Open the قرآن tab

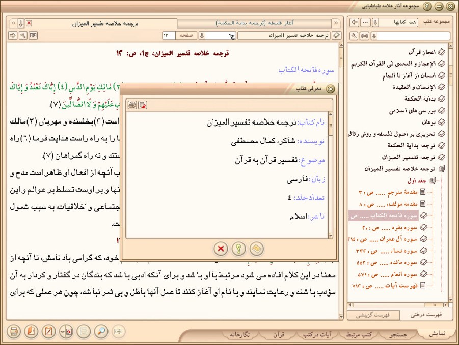tap(278, 334)
